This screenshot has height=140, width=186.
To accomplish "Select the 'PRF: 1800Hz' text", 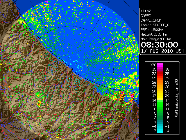I will click(152, 30).
